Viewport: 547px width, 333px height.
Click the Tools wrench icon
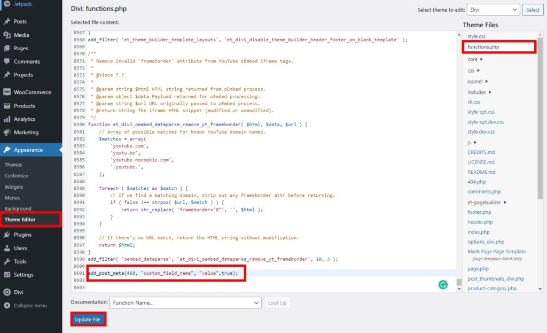coord(6,261)
